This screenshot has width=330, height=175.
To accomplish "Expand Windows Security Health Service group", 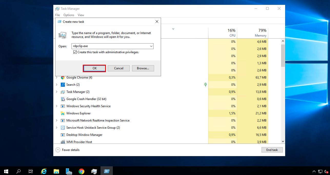I will (x=57, y=106).
